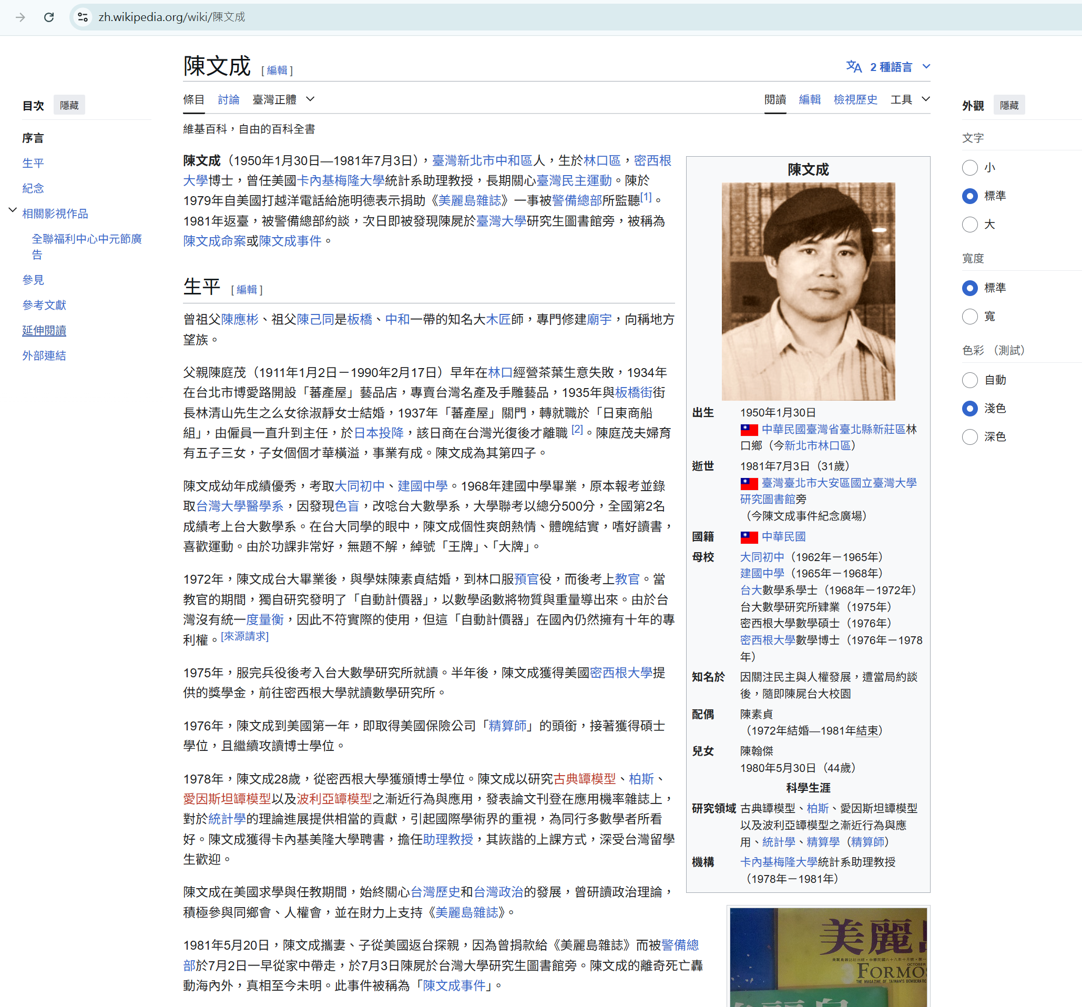Open 卡內基梅隆大學 link in 機構 row

pos(779,862)
